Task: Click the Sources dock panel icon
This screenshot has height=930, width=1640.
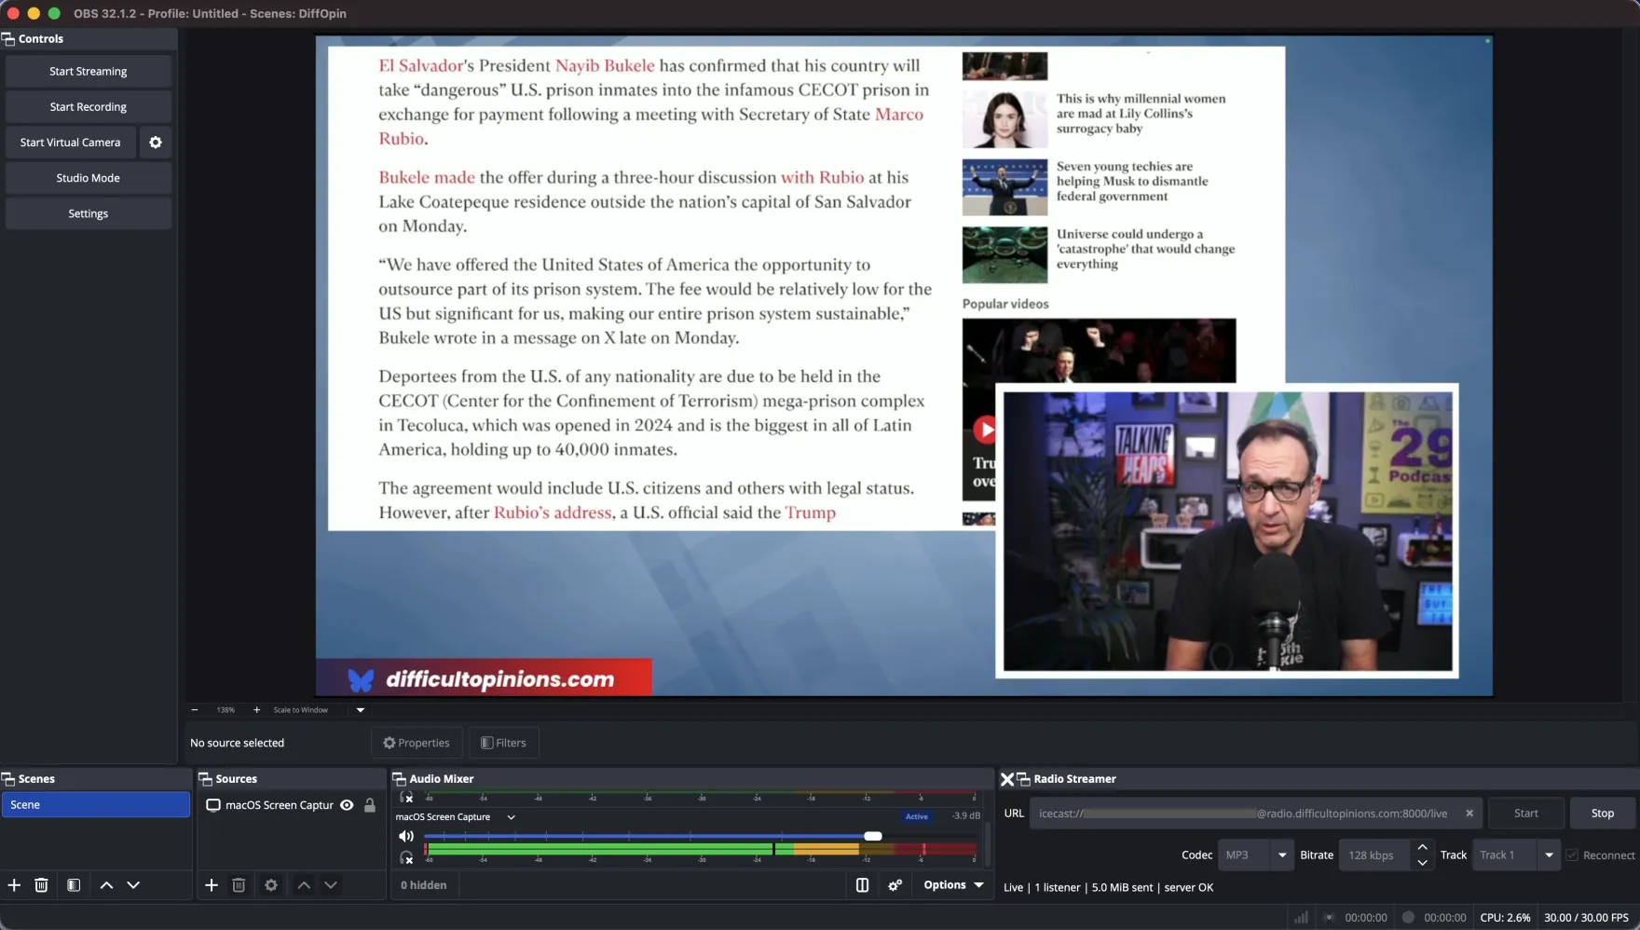Action: [206, 779]
